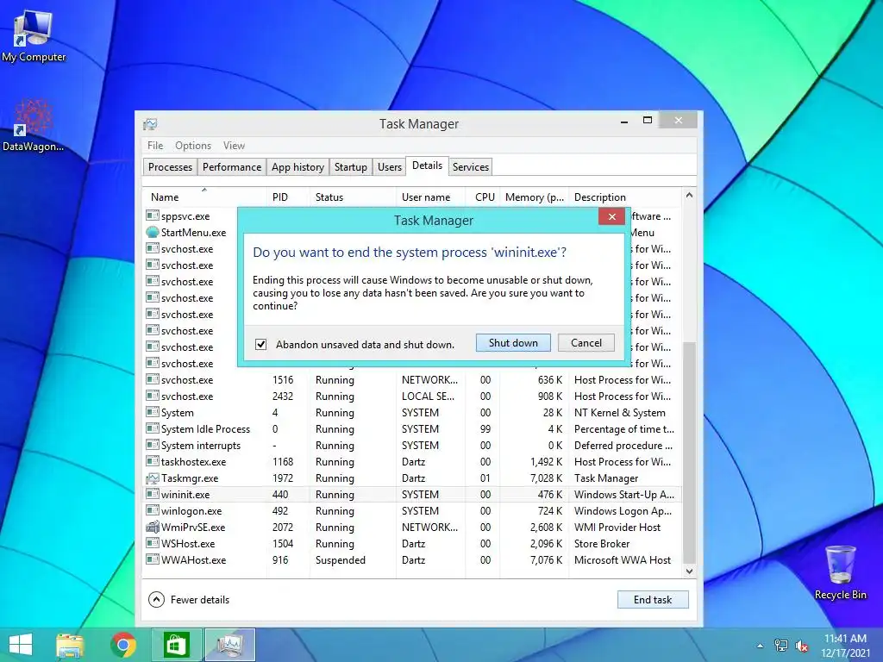This screenshot has width=883, height=662.
Task: Click the WSHost.exe row icon
Action: (x=152, y=543)
